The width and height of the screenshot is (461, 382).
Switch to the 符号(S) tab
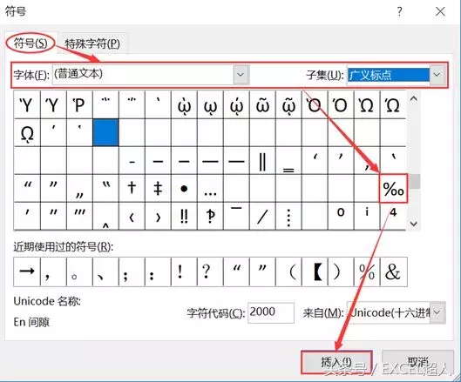[31, 44]
